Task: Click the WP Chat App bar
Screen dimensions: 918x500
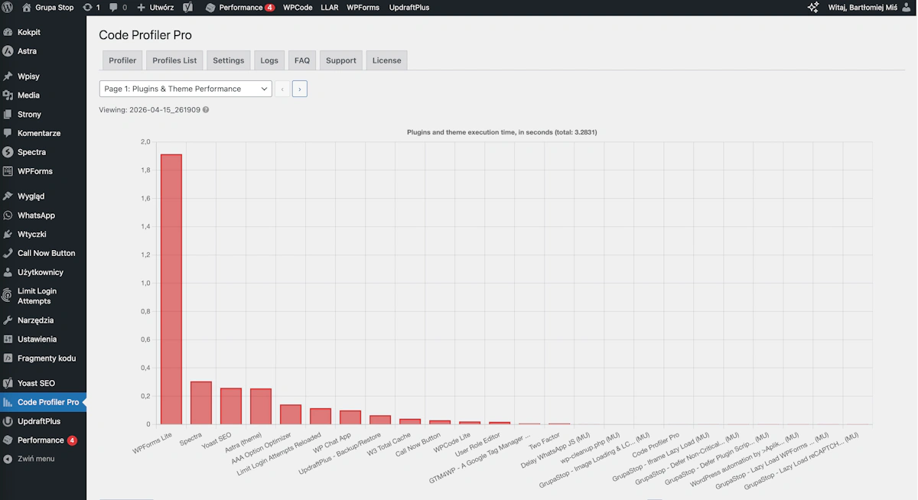Action: click(350, 417)
